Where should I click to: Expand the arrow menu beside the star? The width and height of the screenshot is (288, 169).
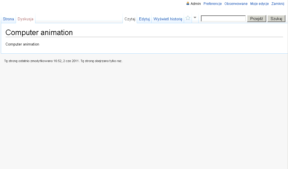pyautogui.click(x=195, y=18)
